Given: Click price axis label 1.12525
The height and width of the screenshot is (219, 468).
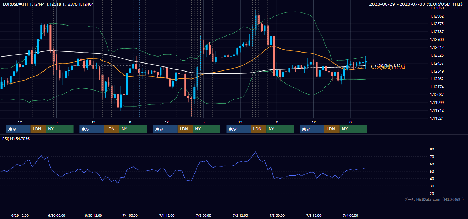Looking at the screenshot, I should coord(437,55).
